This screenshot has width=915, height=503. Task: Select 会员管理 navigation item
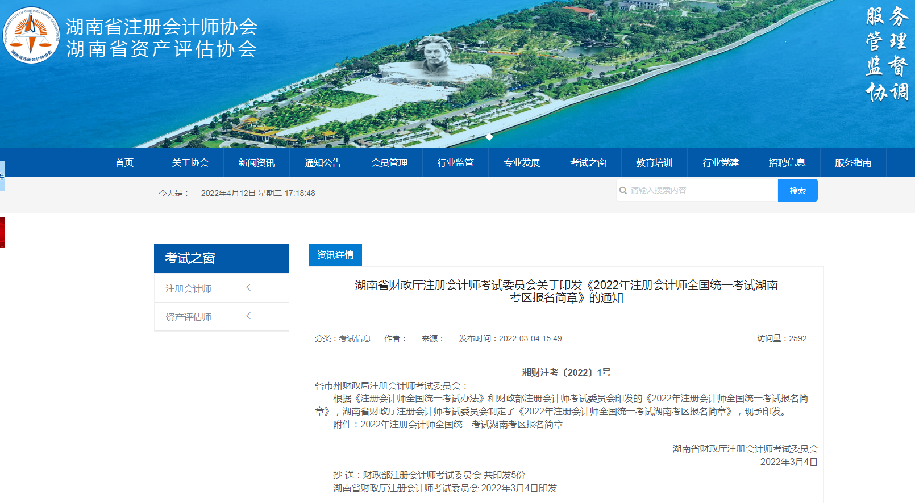click(x=389, y=163)
